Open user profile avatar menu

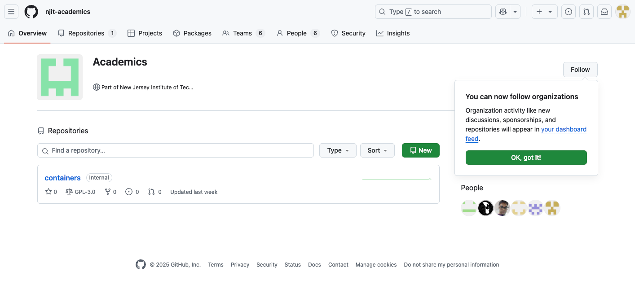[623, 12]
